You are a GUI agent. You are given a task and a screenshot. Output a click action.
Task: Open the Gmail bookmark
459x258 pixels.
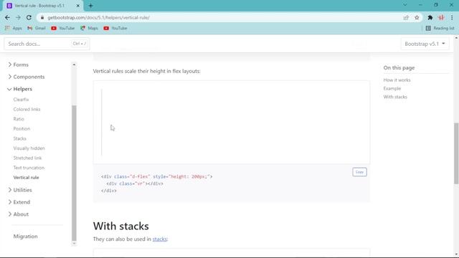tap(37, 28)
